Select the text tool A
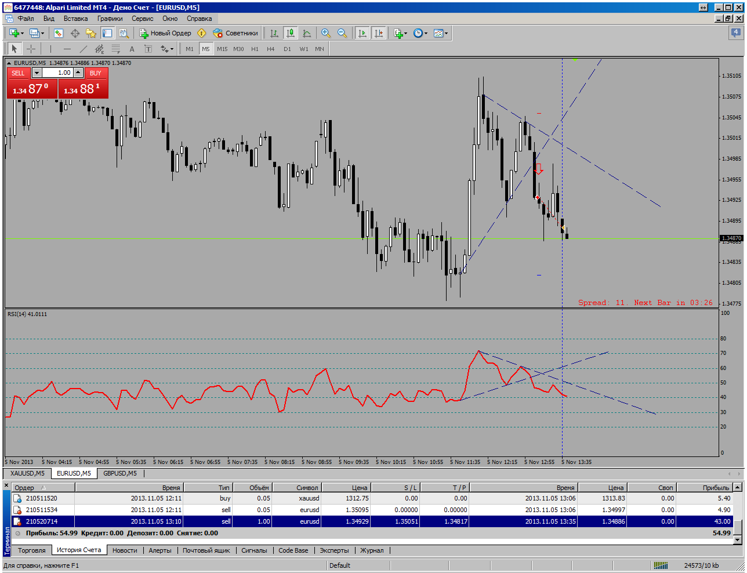 (x=132, y=49)
